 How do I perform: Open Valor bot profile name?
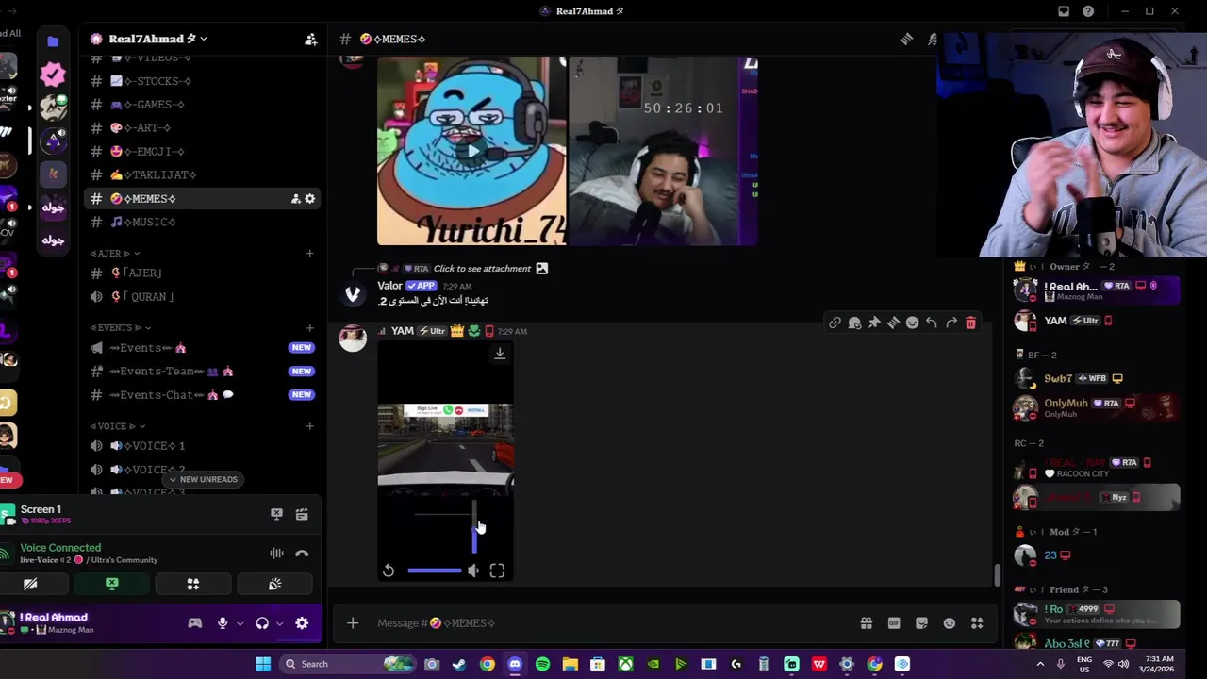pos(390,286)
